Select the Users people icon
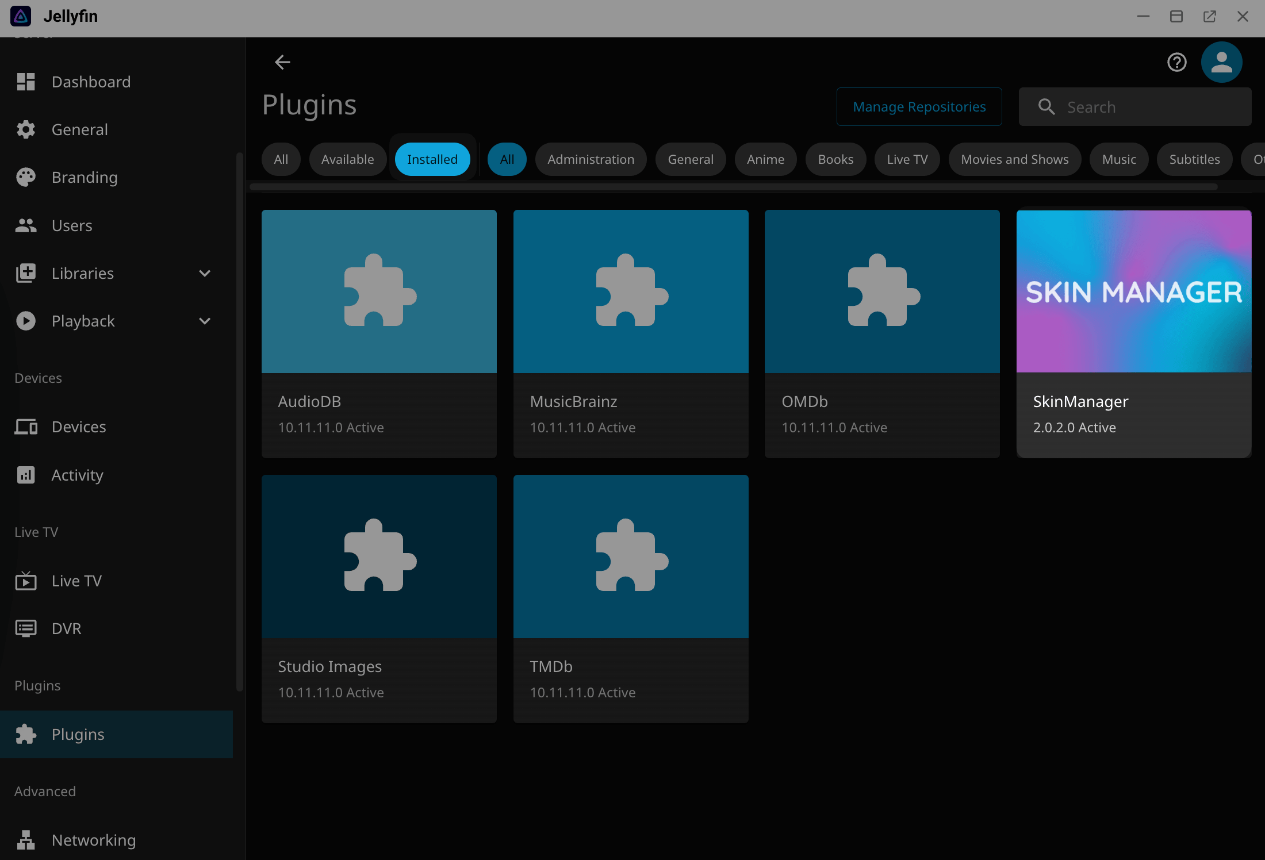 coord(26,225)
